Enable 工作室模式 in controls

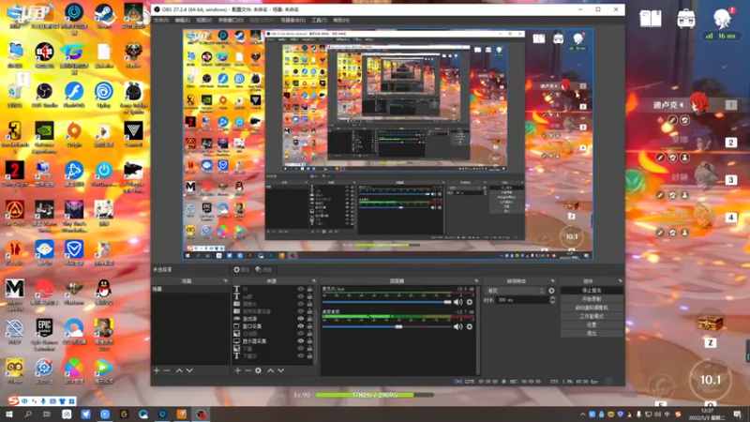coord(592,316)
